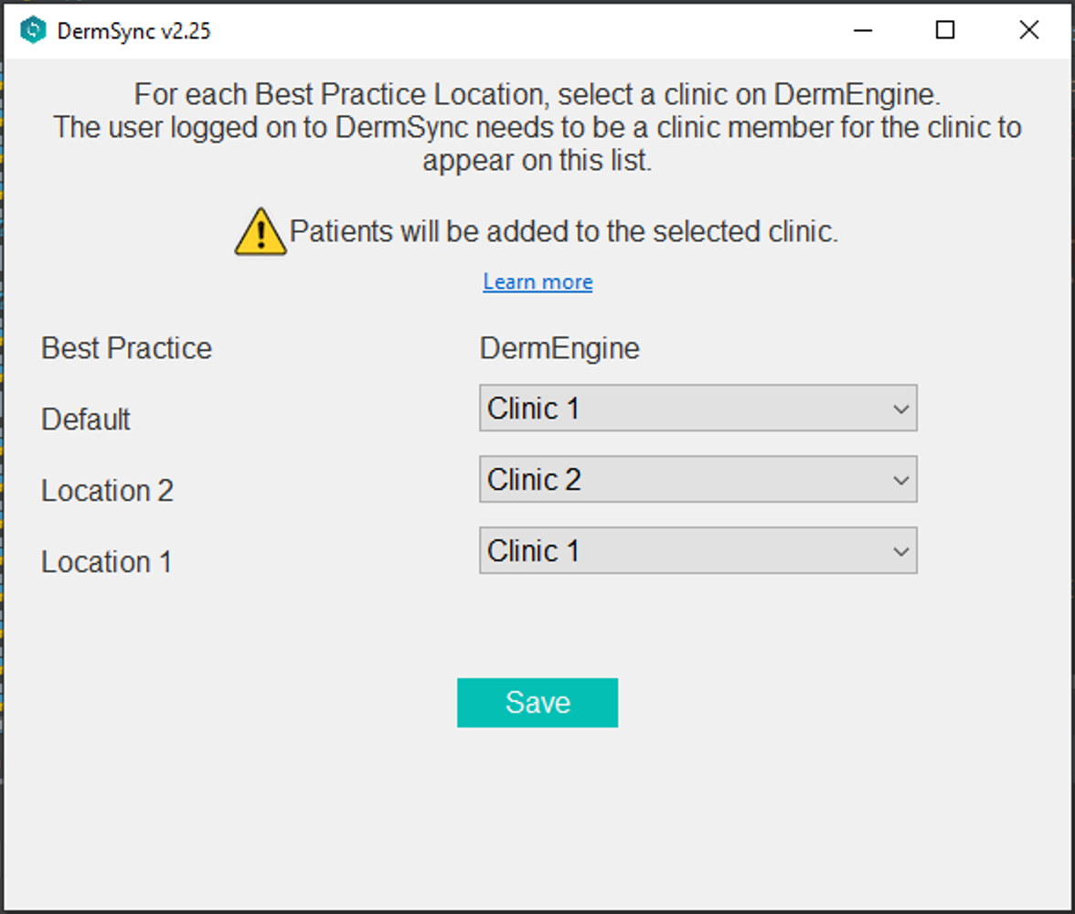Image resolution: width=1075 pixels, height=914 pixels.
Task: Click the Best Practice column header
Action: pos(125,347)
